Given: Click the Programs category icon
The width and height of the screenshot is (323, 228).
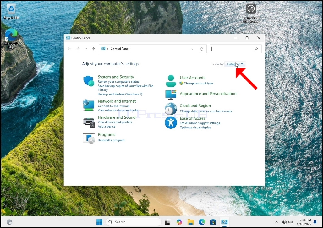Looking at the screenshot, I should [89, 138].
